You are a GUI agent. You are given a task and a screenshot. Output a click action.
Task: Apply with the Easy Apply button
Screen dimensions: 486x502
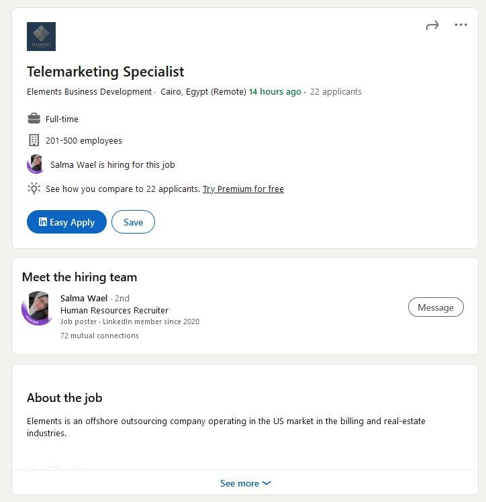[66, 222]
